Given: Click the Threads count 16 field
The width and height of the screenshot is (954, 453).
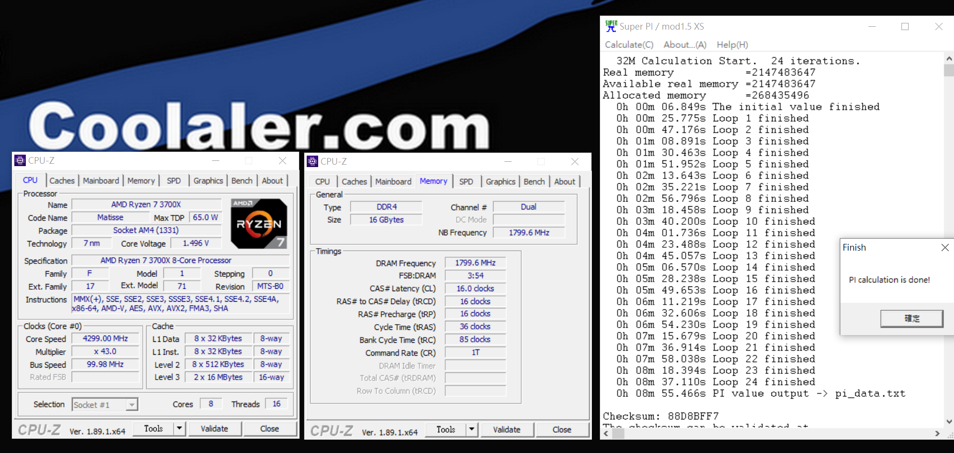Looking at the screenshot, I should 277,404.
